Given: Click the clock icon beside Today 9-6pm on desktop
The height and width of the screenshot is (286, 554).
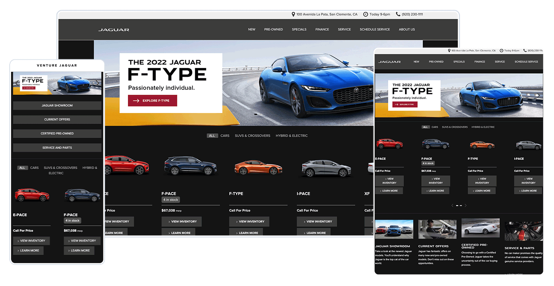Looking at the screenshot, I should (366, 14).
